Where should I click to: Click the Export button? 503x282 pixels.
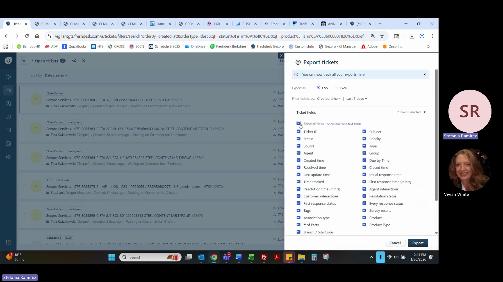pos(418,243)
